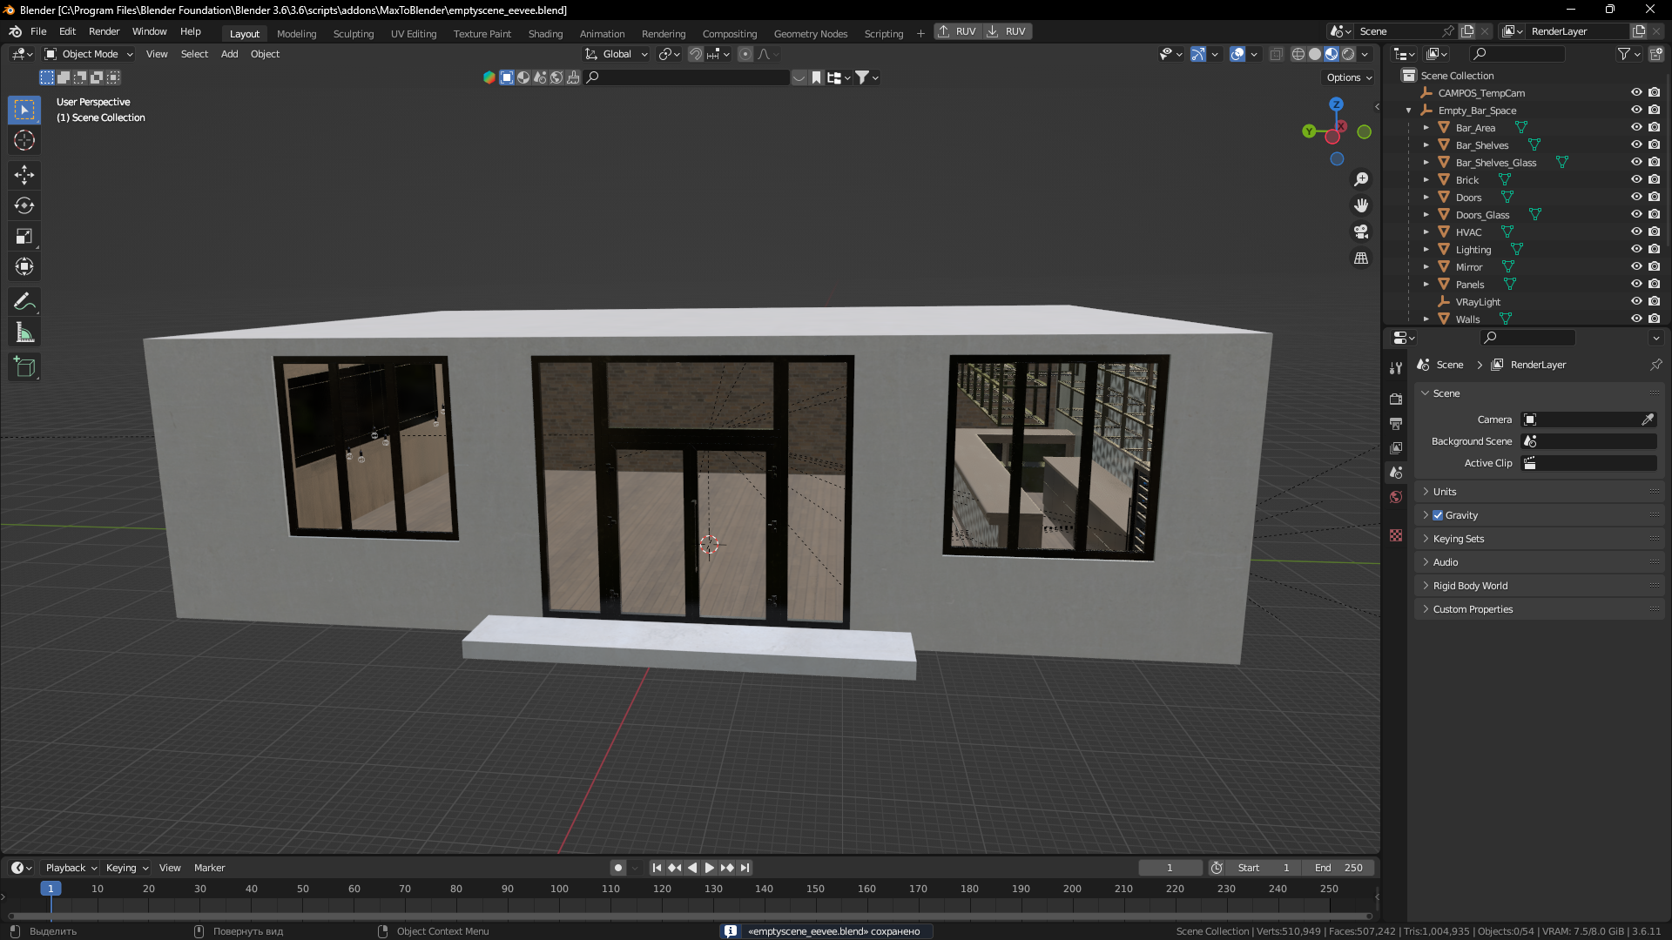
Task: Open the Object Mode dropdown
Action: click(89, 54)
